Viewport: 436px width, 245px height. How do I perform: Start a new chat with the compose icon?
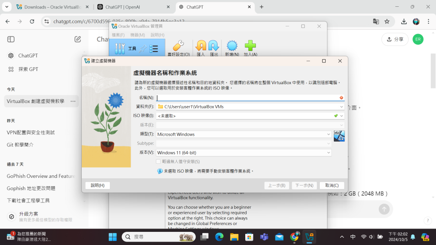[77, 39]
